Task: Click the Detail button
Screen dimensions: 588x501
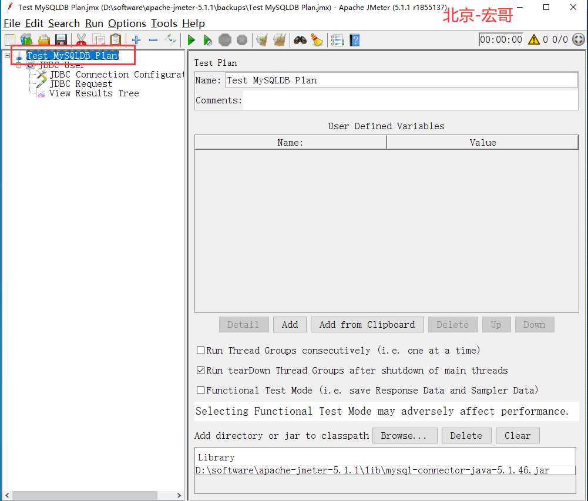Action: pyautogui.click(x=244, y=324)
